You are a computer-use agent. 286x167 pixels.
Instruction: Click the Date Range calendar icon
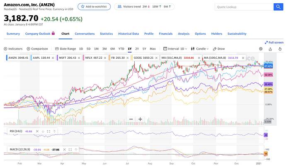pos(57,49)
